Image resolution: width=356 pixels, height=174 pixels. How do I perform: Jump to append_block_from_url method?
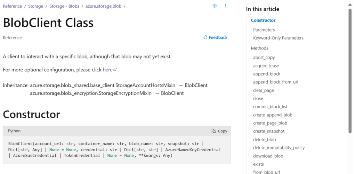coord(275,82)
